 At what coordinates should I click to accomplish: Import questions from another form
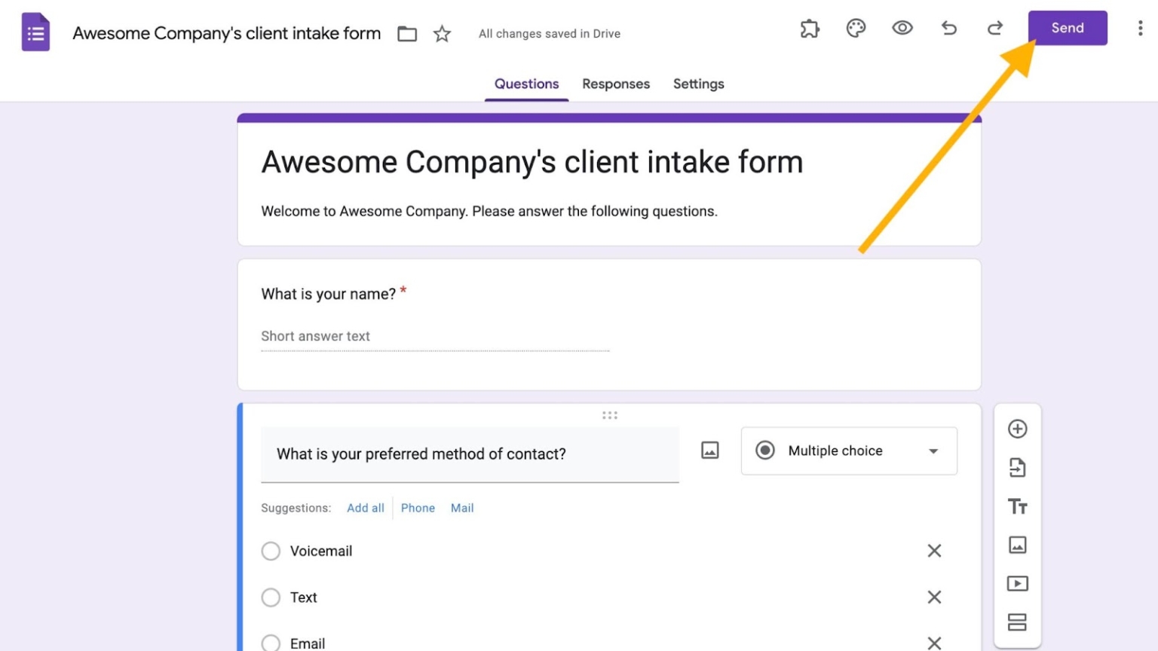pos(1018,467)
